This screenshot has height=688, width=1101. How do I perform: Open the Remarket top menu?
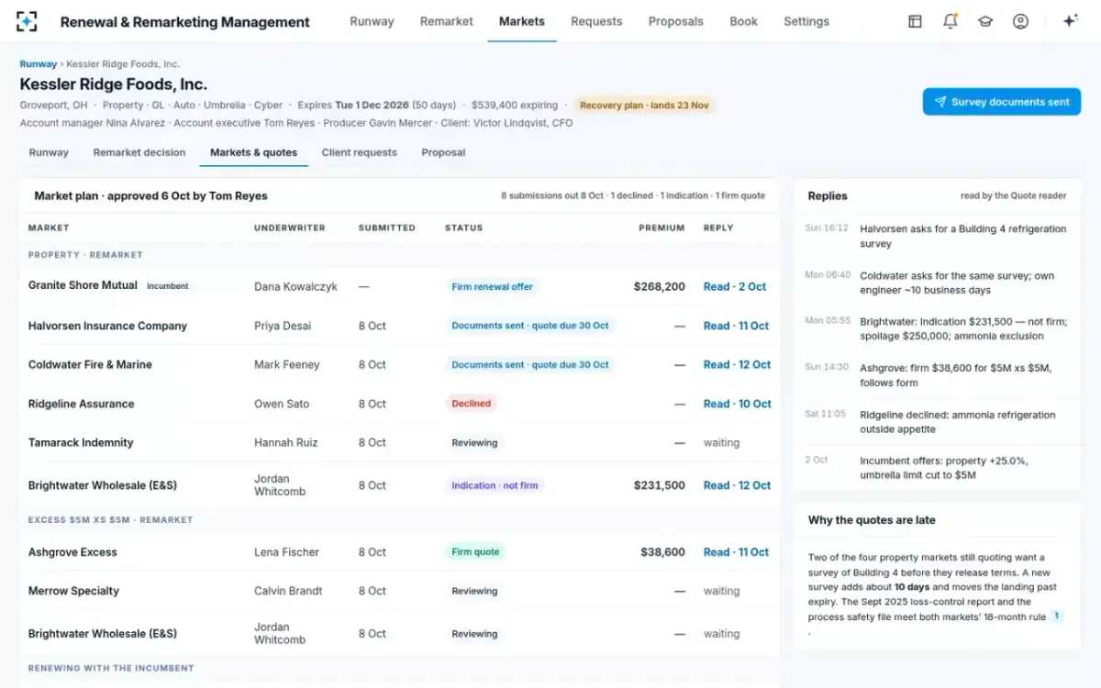pyautogui.click(x=447, y=21)
